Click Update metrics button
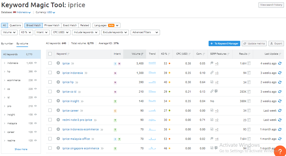The height and width of the screenshot is (156, 286). (254, 44)
